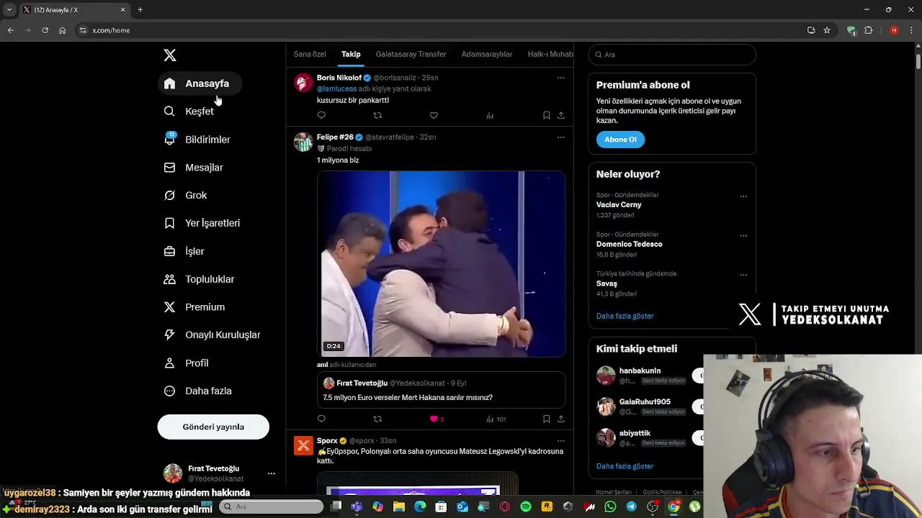Click Abone Ol subscribe button
Screen dimensions: 922x518
[x=620, y=140]
